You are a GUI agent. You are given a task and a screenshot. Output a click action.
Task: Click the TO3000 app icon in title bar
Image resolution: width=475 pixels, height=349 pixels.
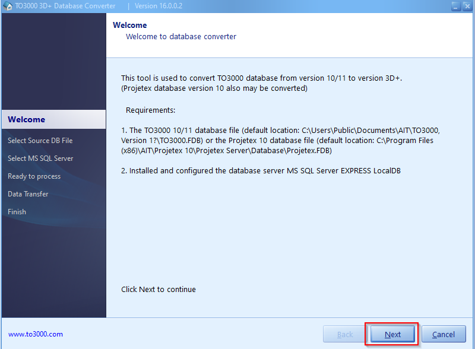(x=7, y=6)
